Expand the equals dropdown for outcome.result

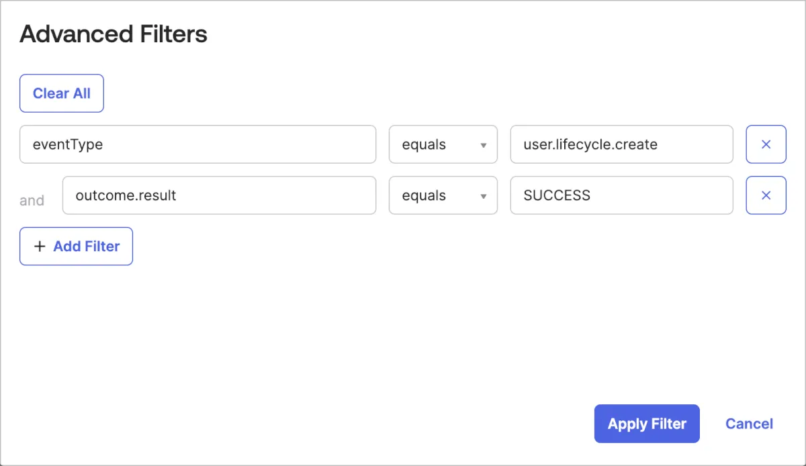(x=443, y=195)
